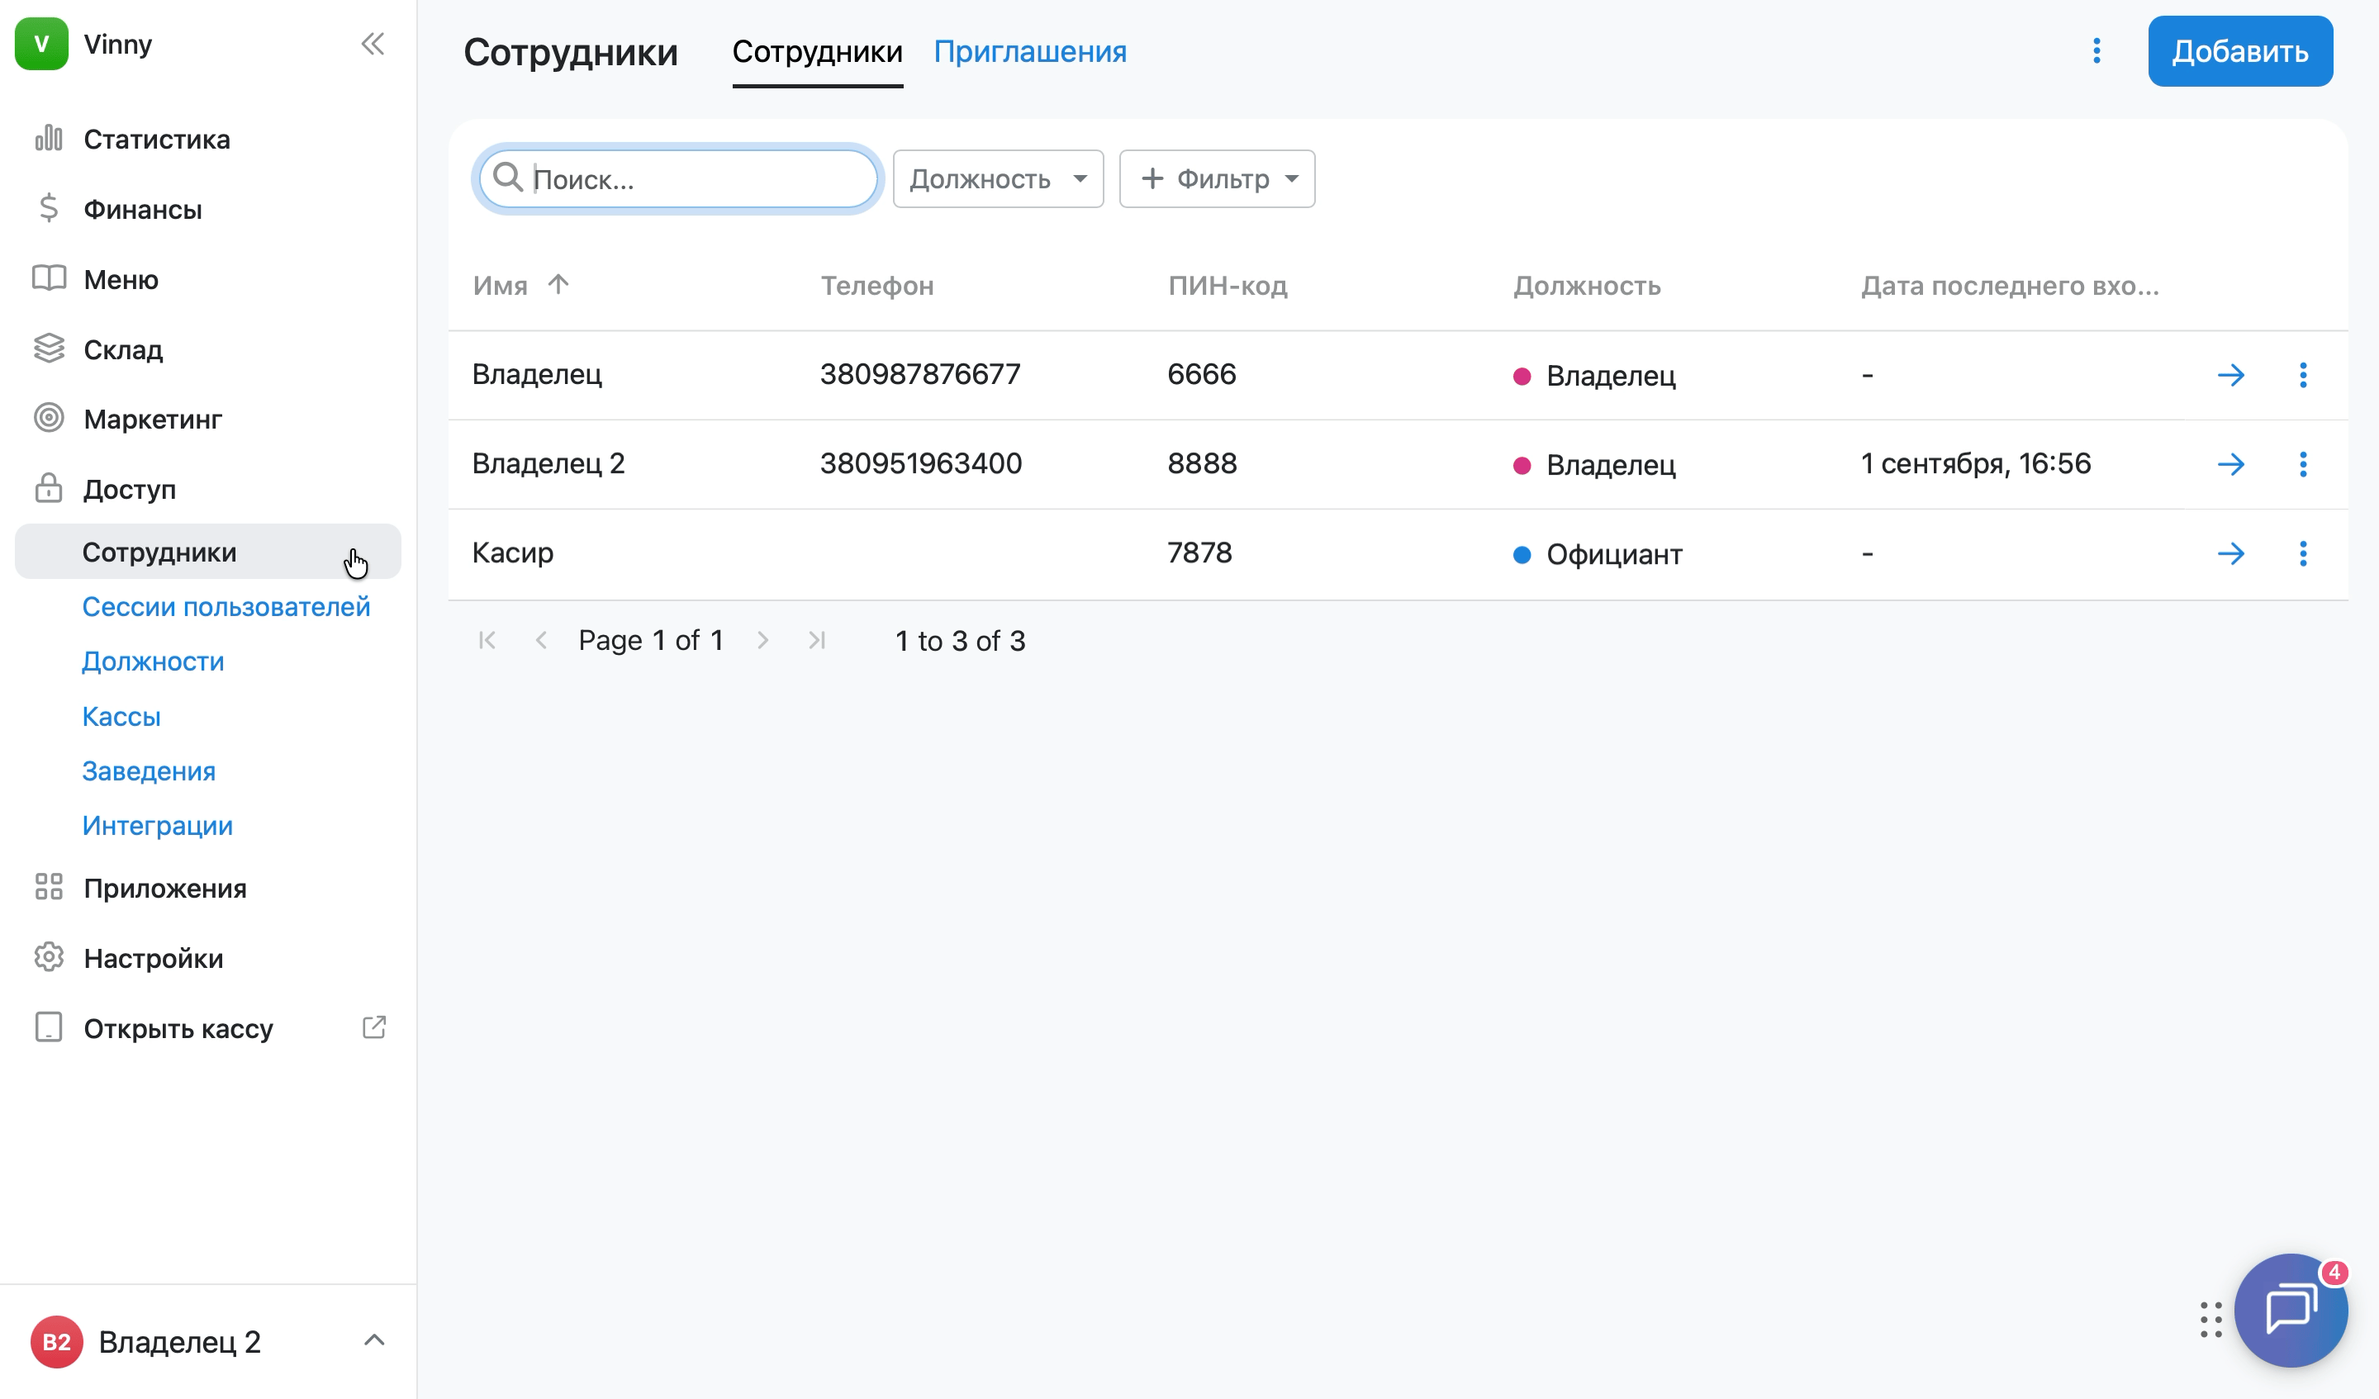Open Приложения section in sidebar
Screen dimensions: 2379x1399
165,887
